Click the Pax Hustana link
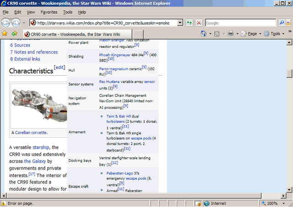 point(109,82)
